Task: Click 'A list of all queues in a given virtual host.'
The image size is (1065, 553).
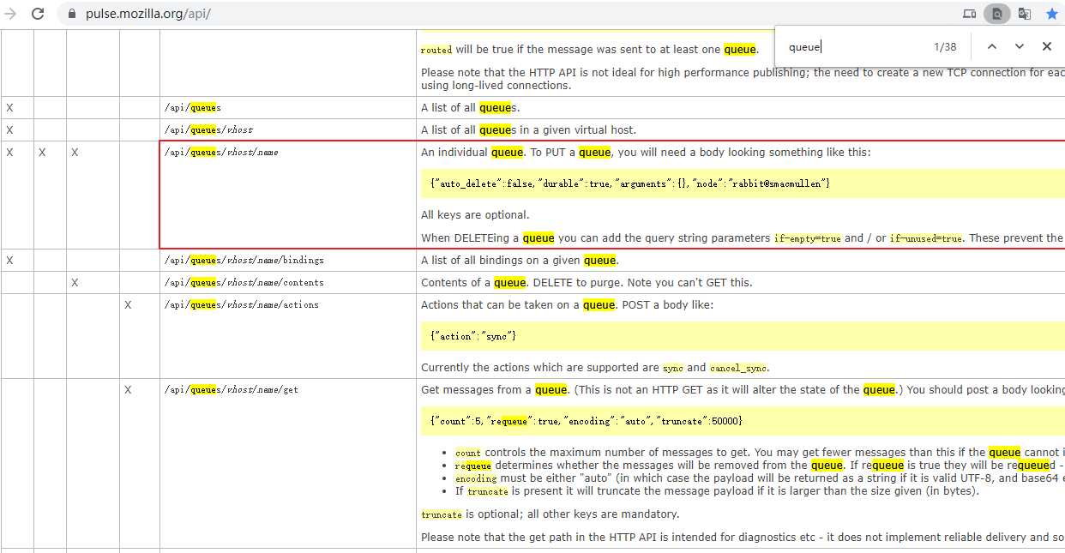Action: click(528, 130)
